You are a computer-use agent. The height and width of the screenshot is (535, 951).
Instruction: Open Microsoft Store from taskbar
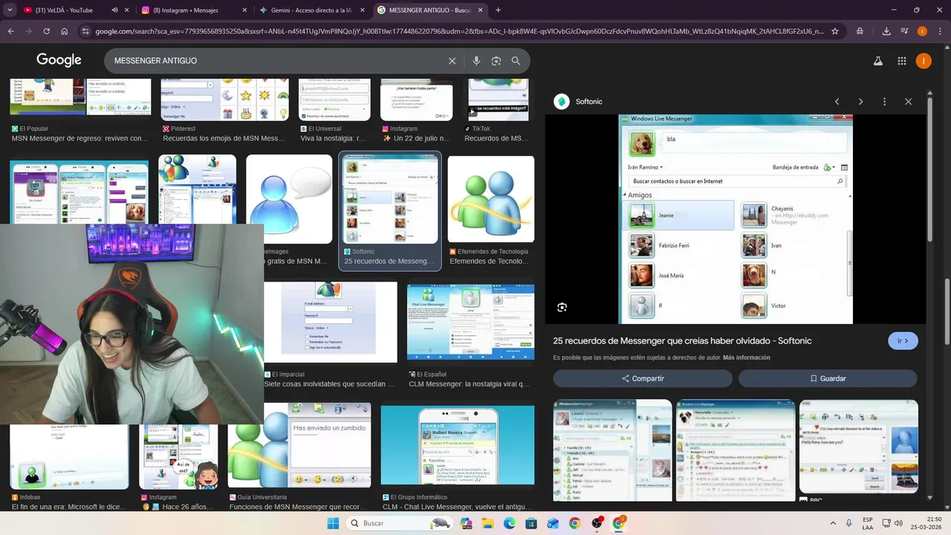pos(531,523)
